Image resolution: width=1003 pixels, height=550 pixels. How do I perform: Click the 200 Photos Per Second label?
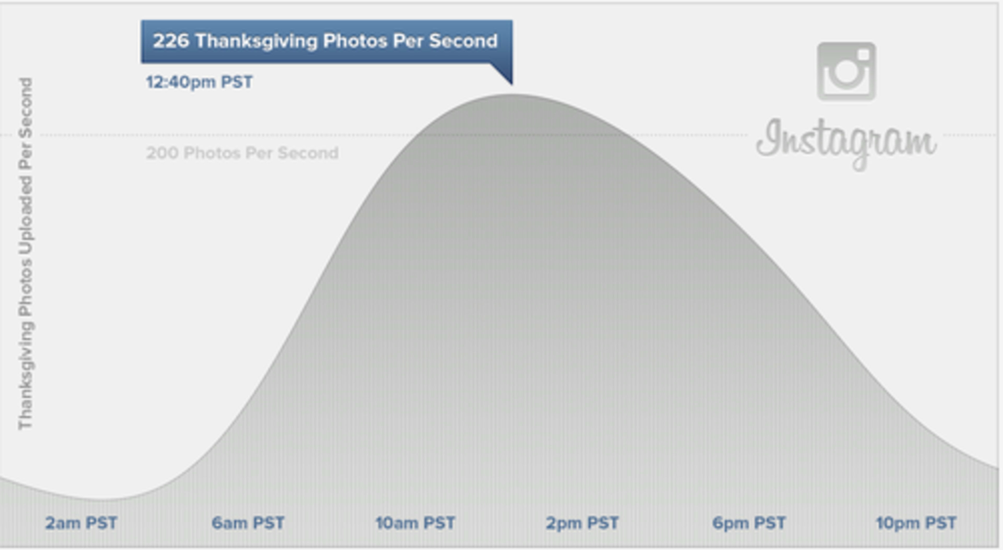[x=242, y=153]
